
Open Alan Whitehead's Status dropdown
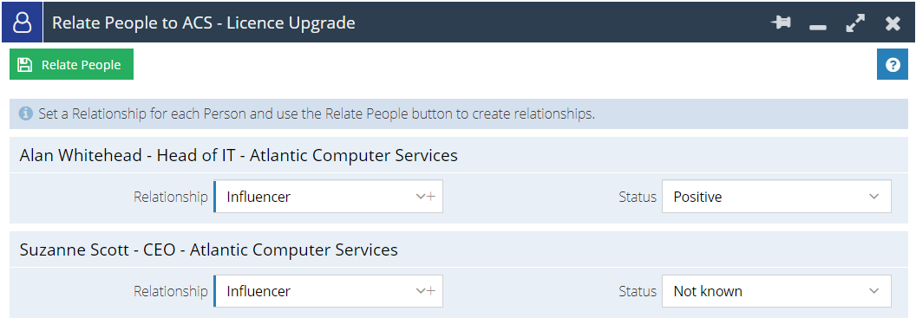click(x=776, y=197)
